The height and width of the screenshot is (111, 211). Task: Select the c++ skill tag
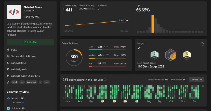coord(47,82)
